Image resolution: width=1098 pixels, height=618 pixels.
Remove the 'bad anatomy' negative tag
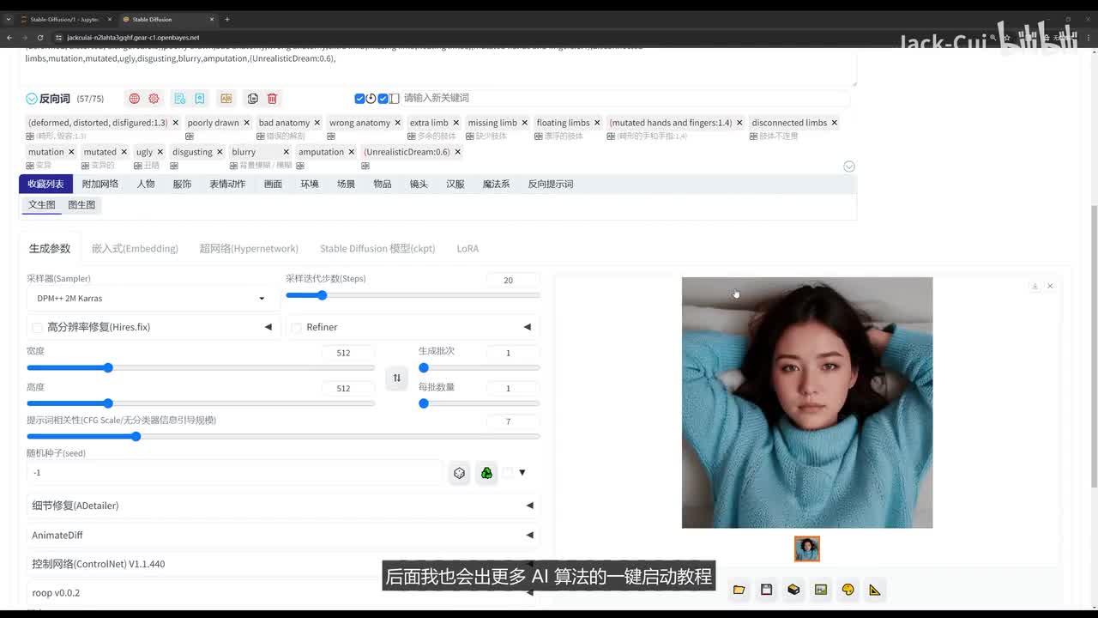click(x=317, y=123)
